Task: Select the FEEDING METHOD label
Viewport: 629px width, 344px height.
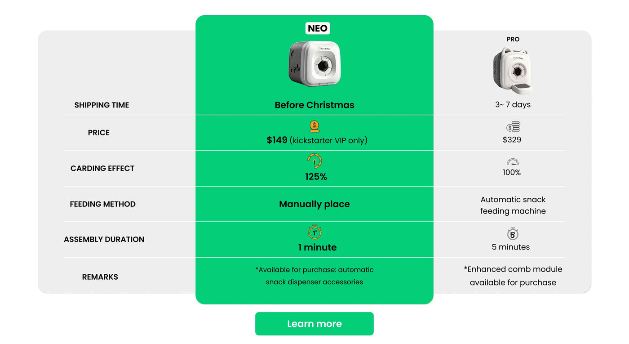Action: point(103,204)
